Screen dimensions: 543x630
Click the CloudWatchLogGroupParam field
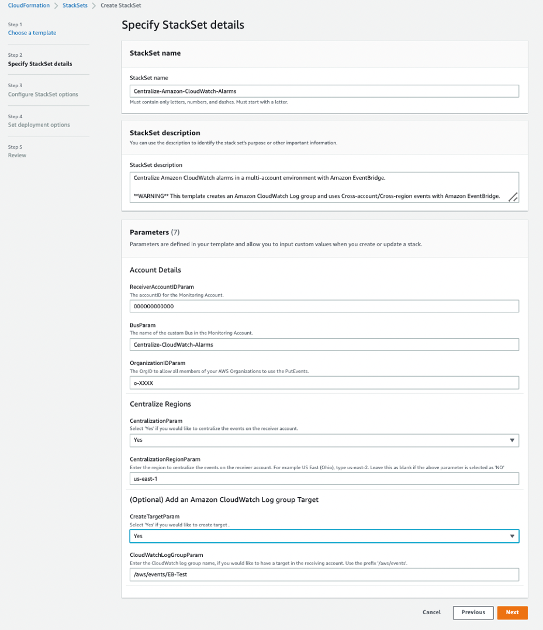324,574
